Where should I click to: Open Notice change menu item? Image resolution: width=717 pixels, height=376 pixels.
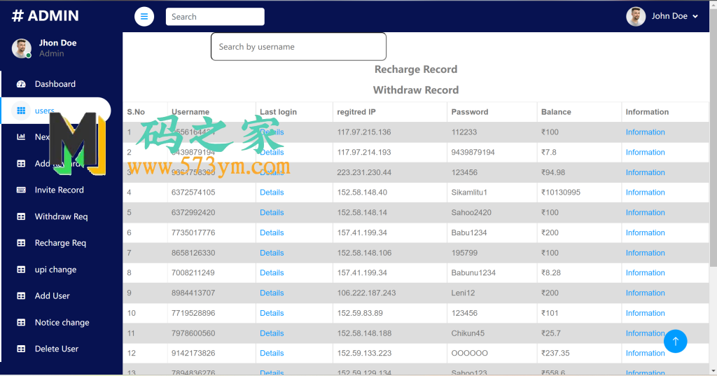pos(55,323)
